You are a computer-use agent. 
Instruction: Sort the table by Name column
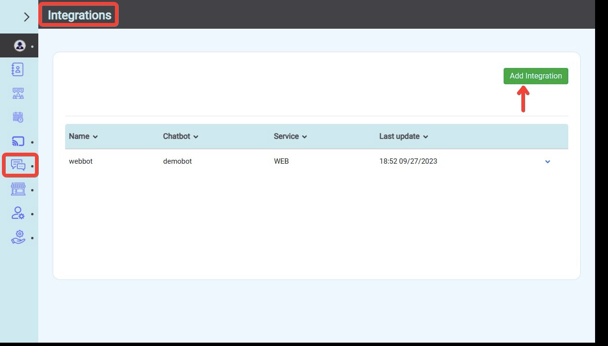pos(83,136)
